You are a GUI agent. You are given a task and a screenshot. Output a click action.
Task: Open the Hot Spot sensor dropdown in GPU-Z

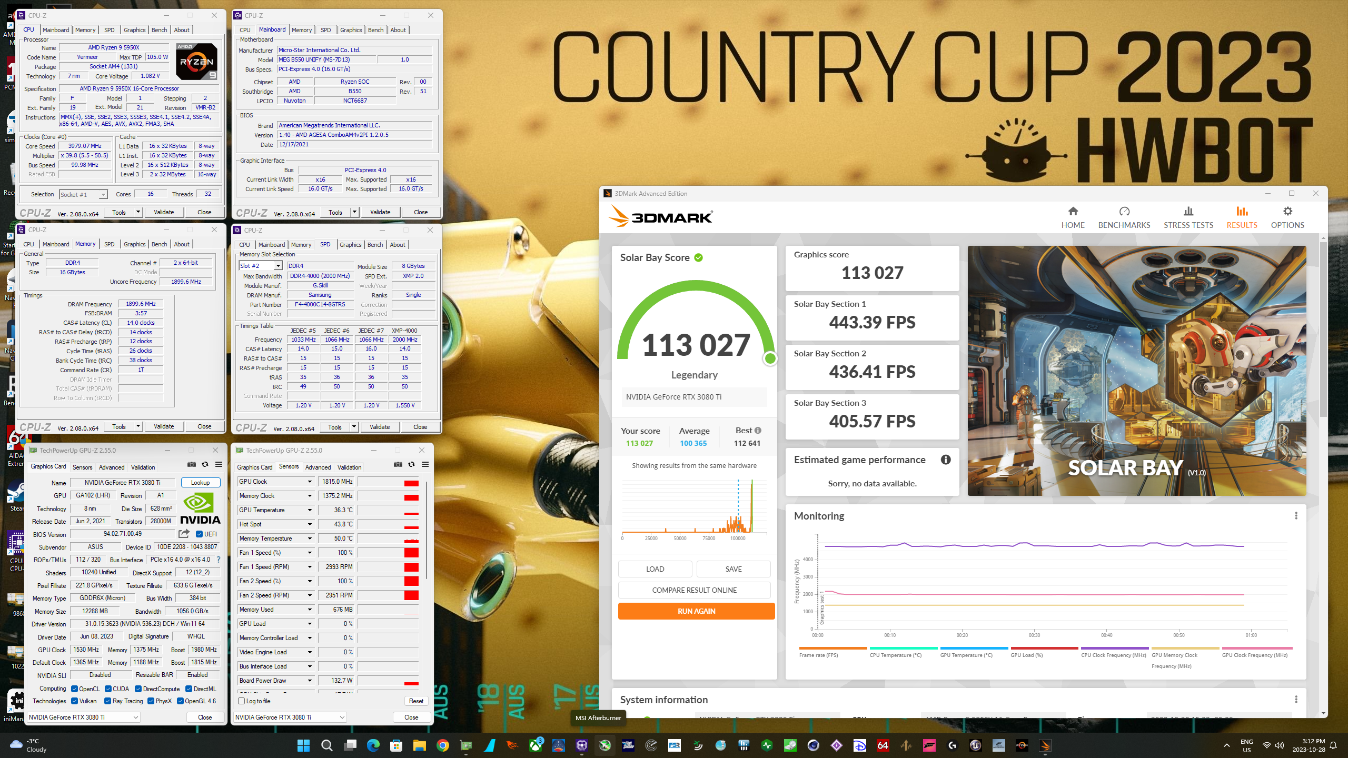click(x=310, y=524)
